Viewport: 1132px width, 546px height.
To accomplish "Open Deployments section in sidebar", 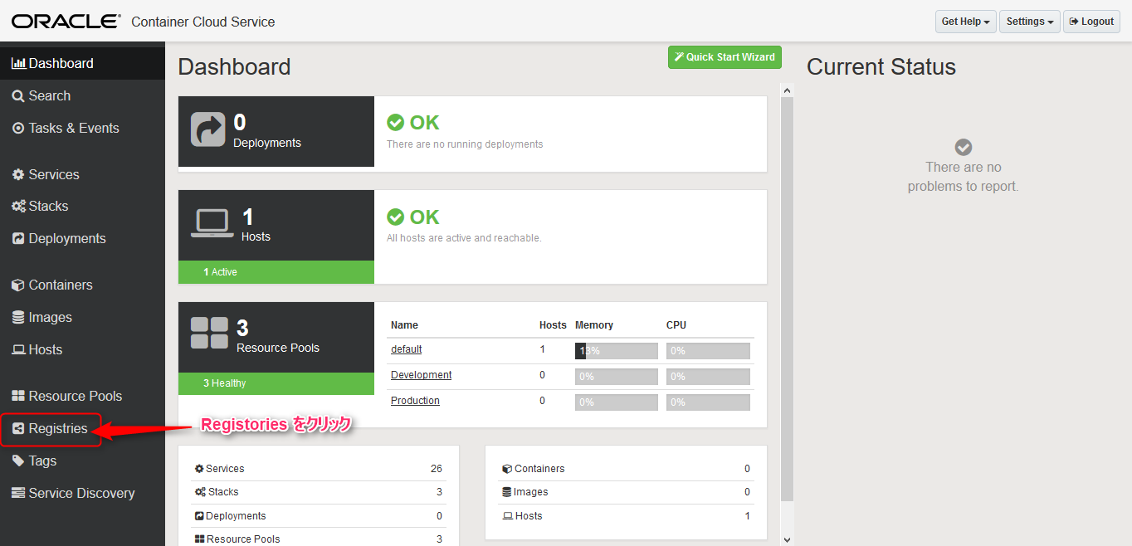I will (82, 239).
